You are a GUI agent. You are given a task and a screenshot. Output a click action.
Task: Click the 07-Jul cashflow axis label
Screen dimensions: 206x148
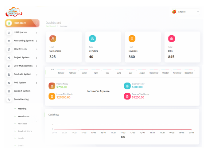[x=192, y=133]
